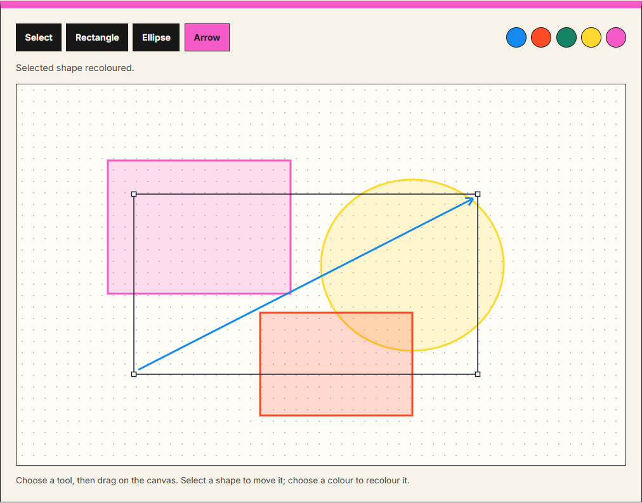Choose the Rectangle drawing tool
This screenshot has width=642, height=503.
click(97, 37)
